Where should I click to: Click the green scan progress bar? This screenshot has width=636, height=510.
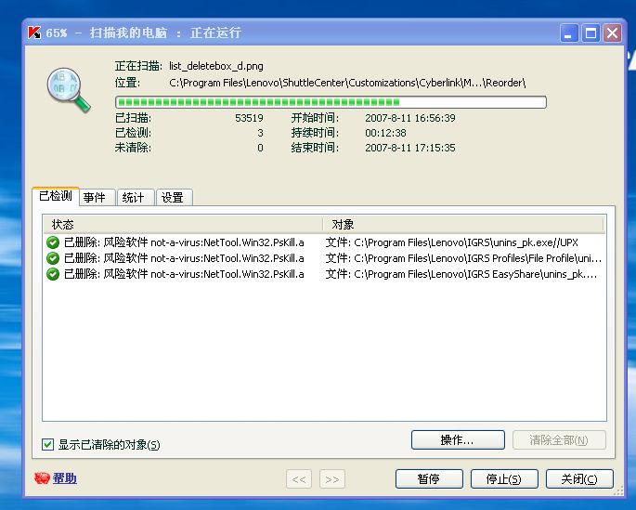331,102
